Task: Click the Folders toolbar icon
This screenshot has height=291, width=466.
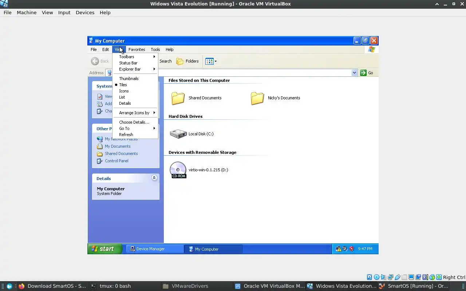Action: pos(180,61)
